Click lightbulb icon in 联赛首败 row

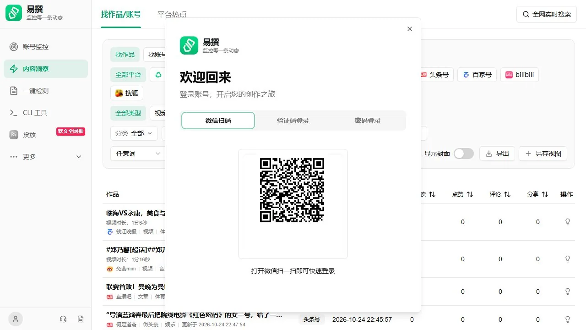click(x=568, y=291)
